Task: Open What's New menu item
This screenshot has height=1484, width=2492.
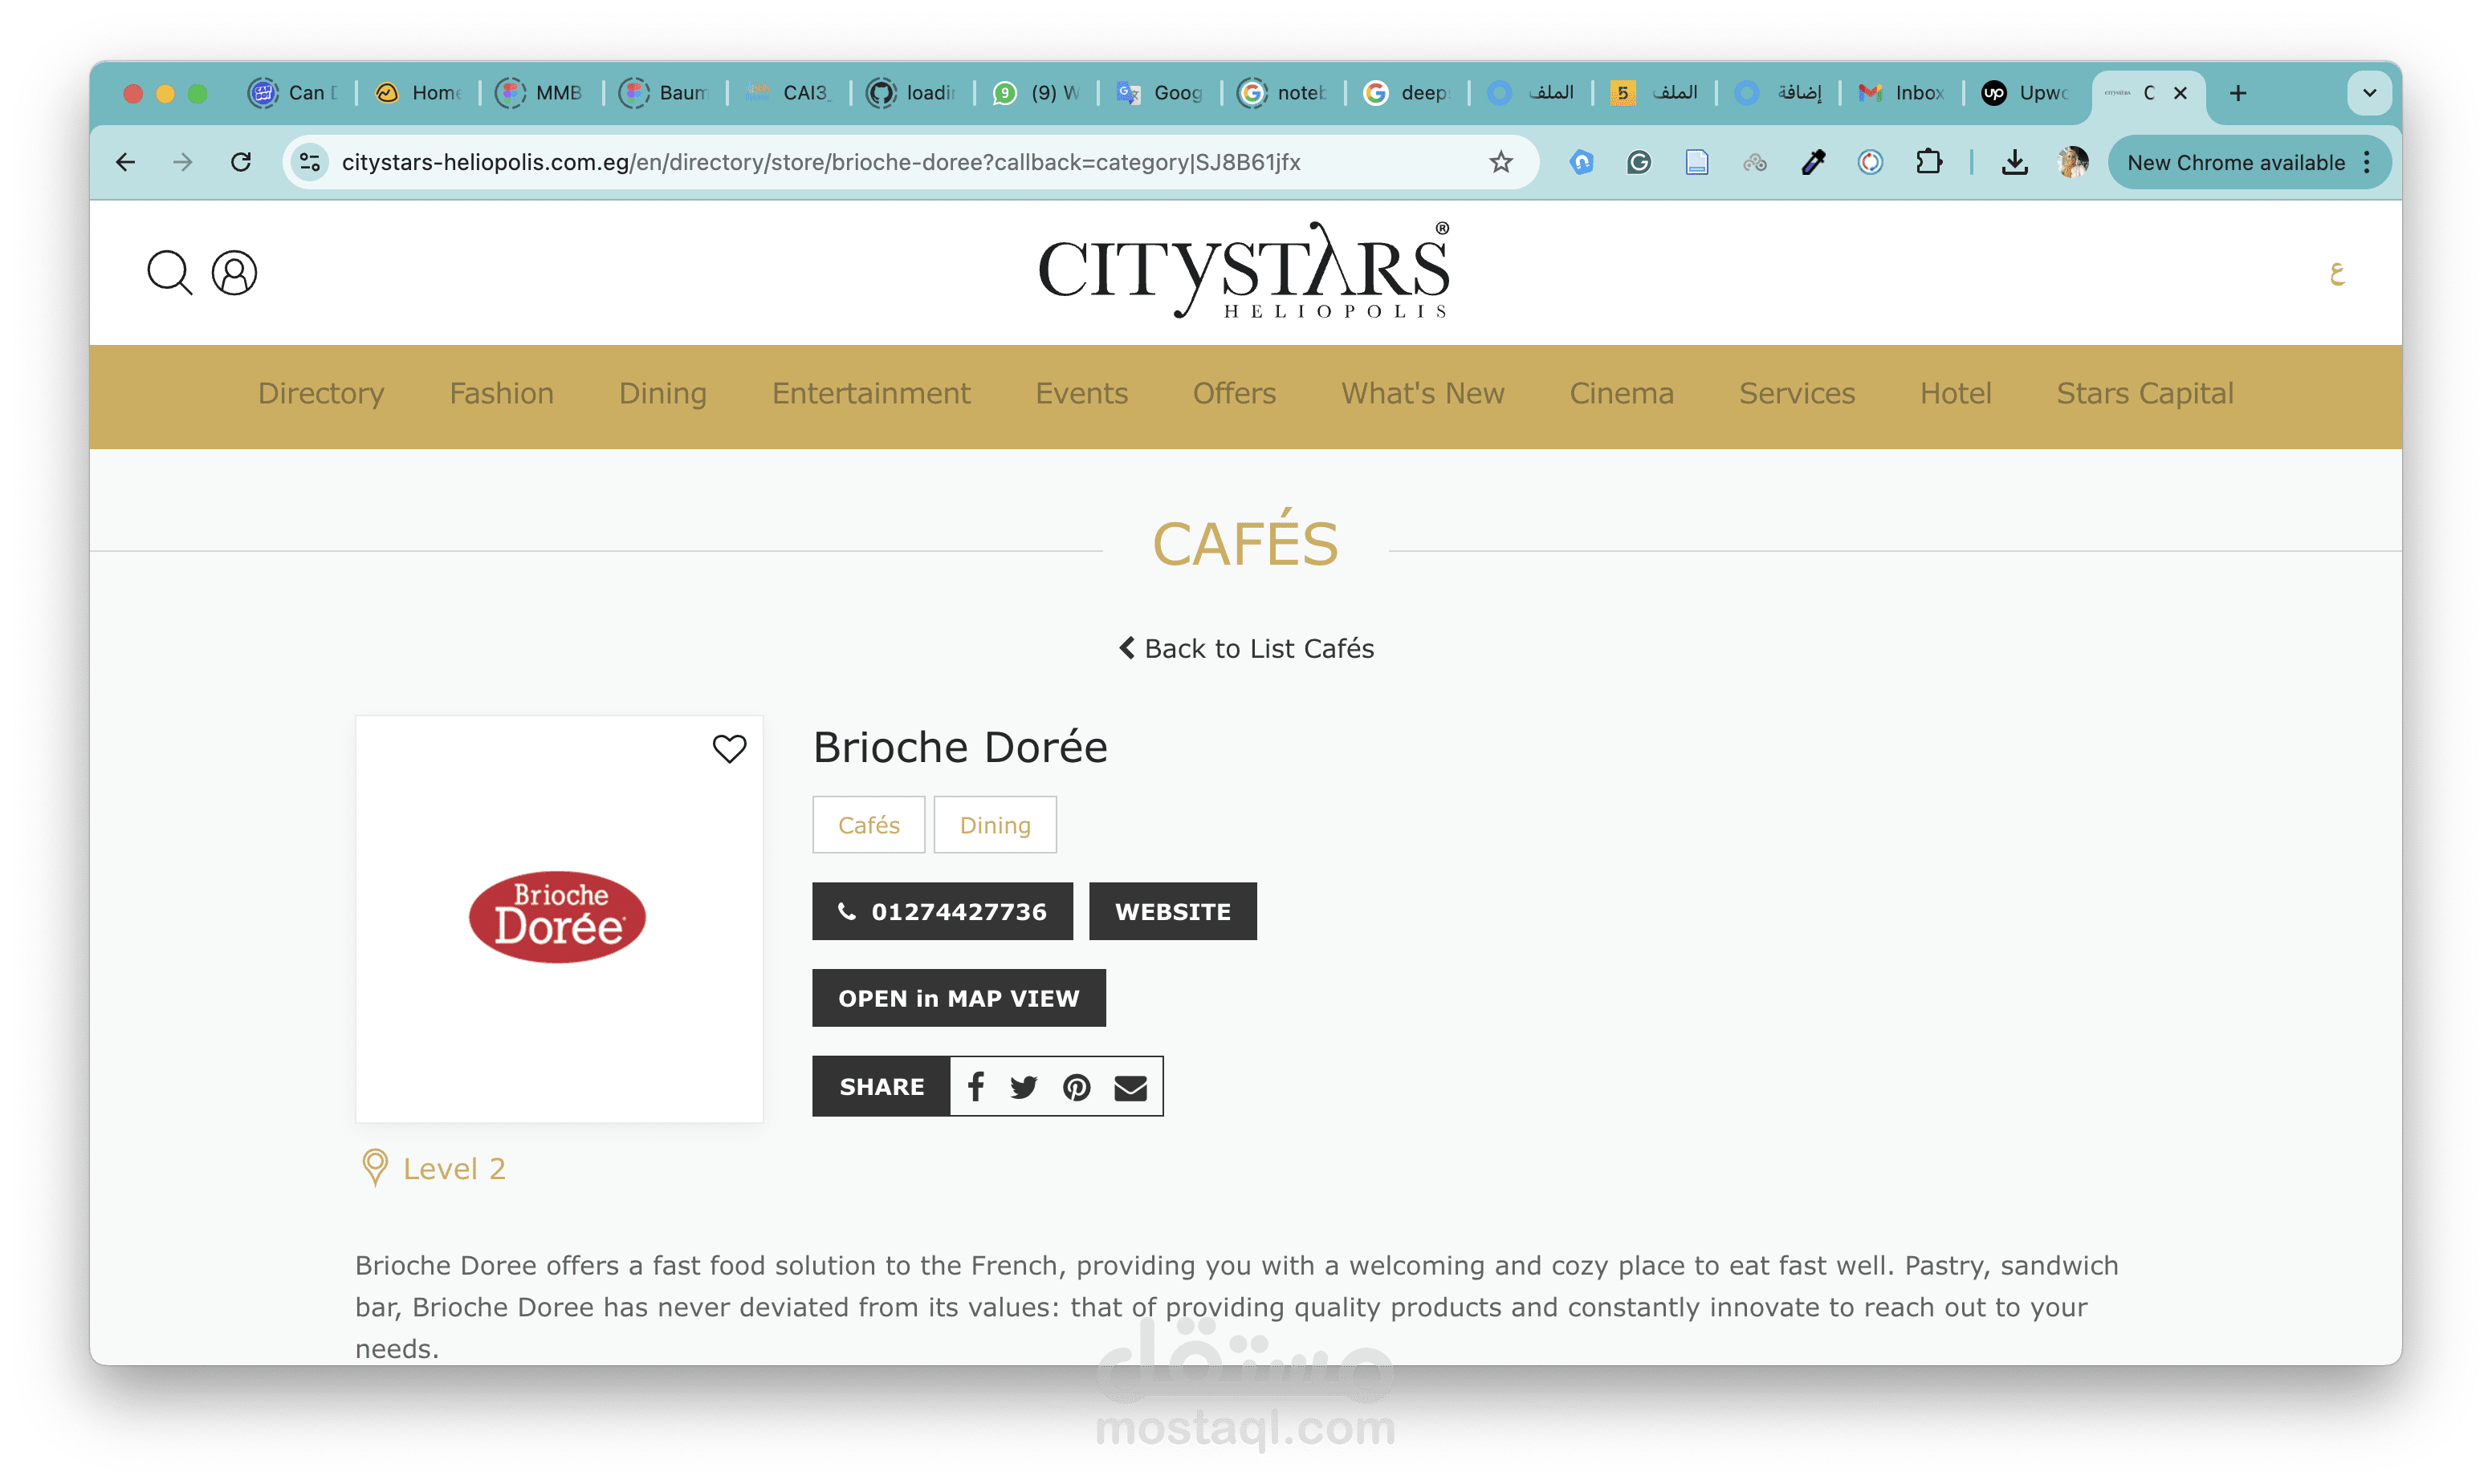Action: (x=1422, y=394)
